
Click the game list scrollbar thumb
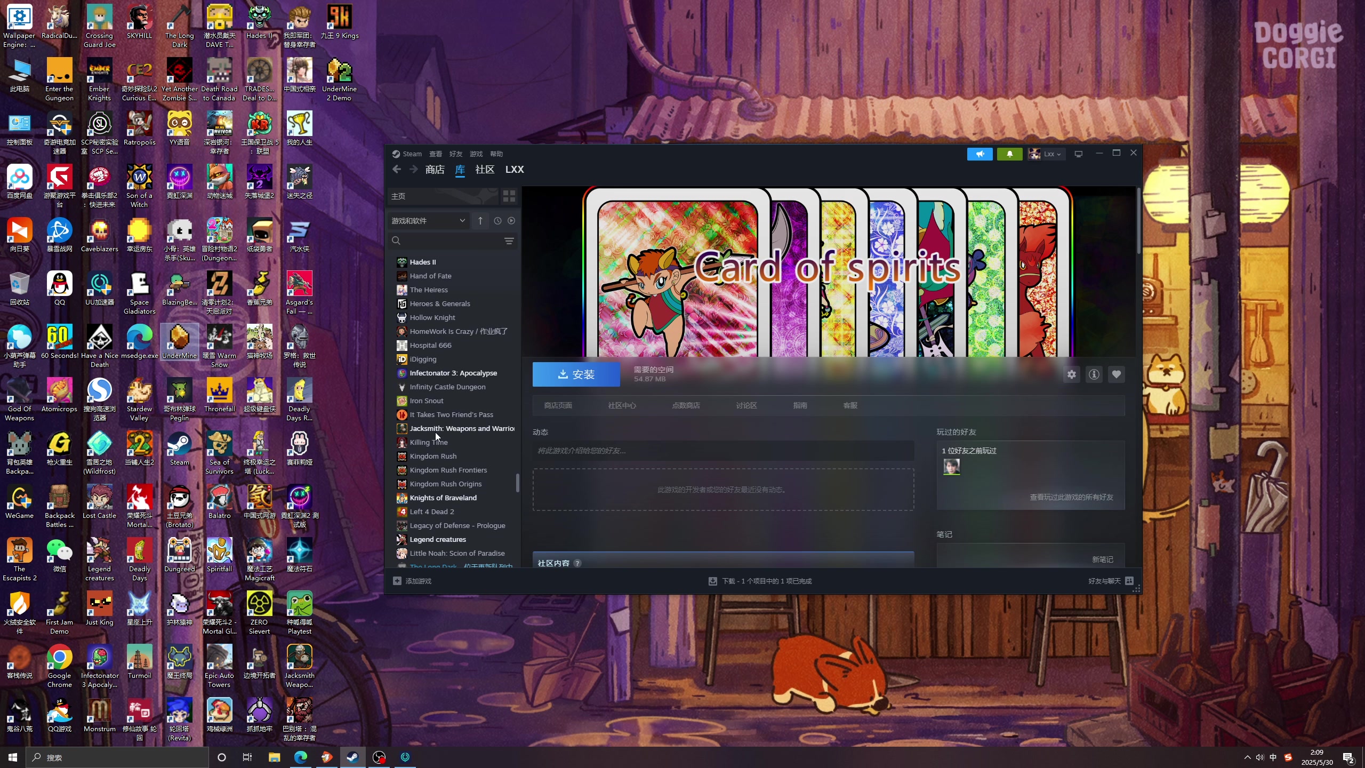(x=517, y=483)
